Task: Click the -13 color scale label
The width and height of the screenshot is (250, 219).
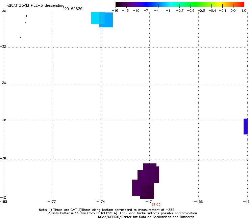Action: pyautogui.click(x=125, y=11)
